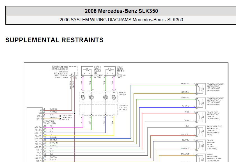The width and height of the screenshot is (236, 162).
Task: Click vertical "BLK/RED" label below SAM module
Action: click(70, 85)
